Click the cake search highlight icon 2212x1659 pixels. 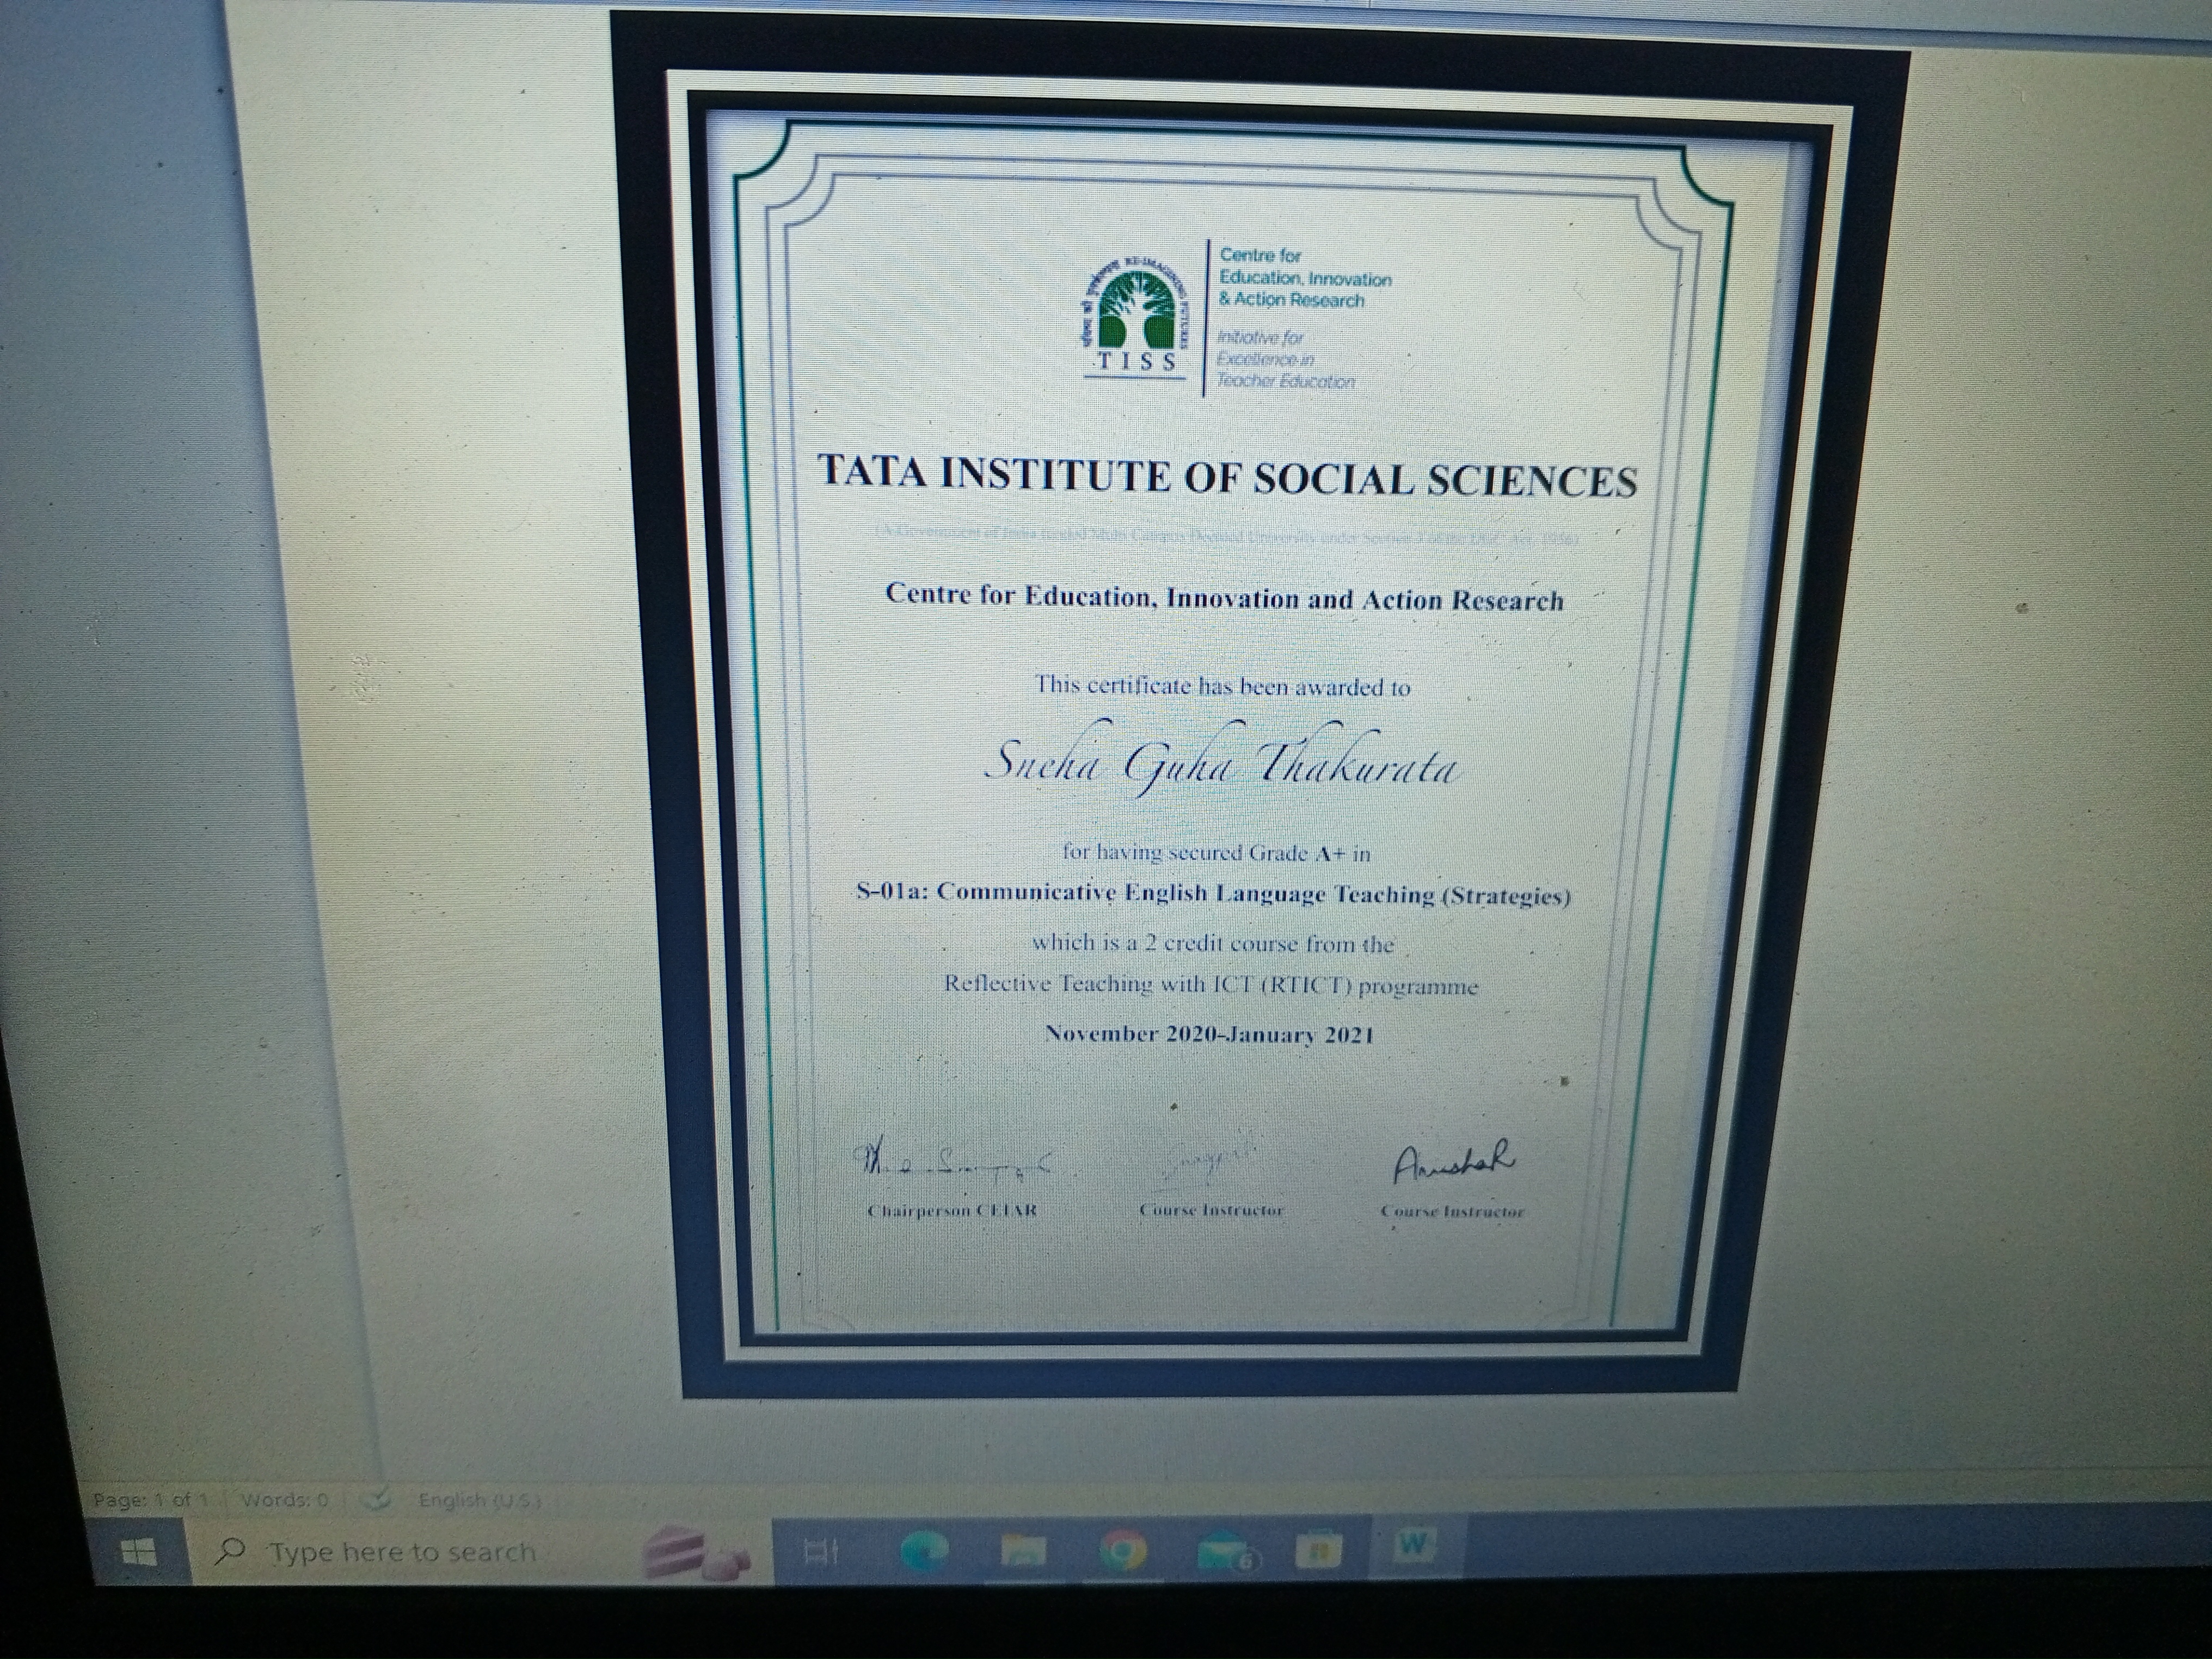[x=697, y=1552]
